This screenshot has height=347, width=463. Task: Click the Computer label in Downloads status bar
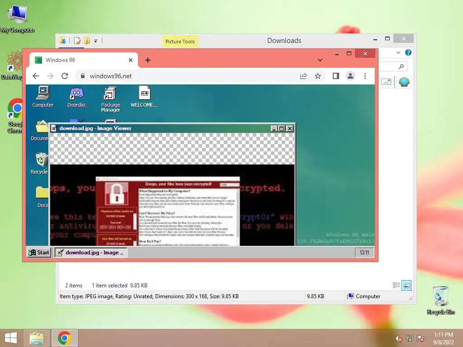pyautogui.click(x=368, y=296)
